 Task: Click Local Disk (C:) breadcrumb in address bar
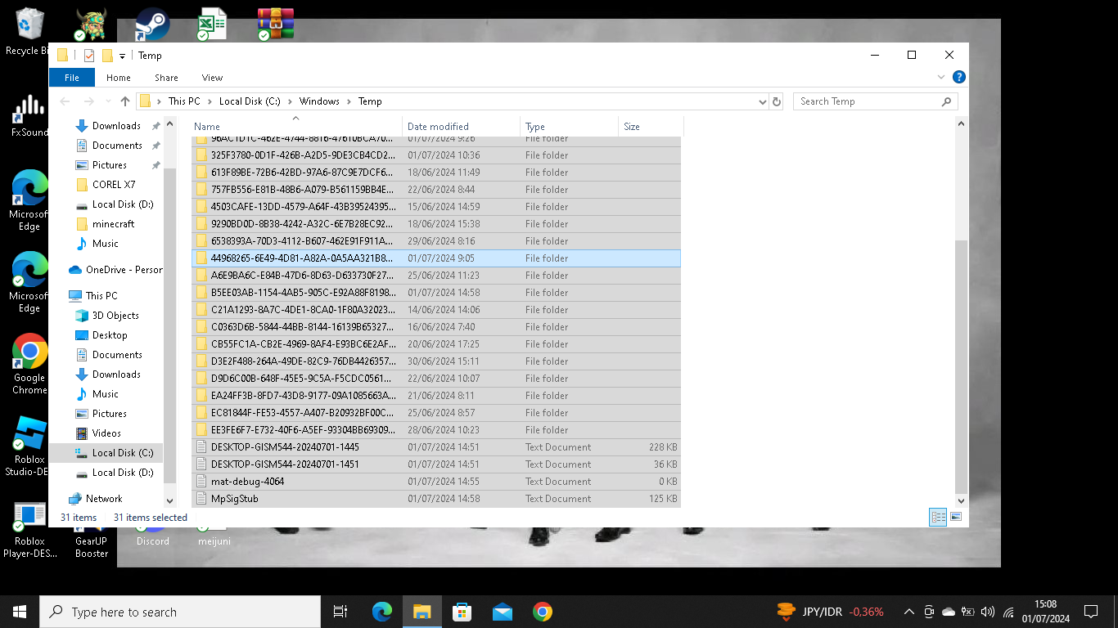[x=250, y=101]
